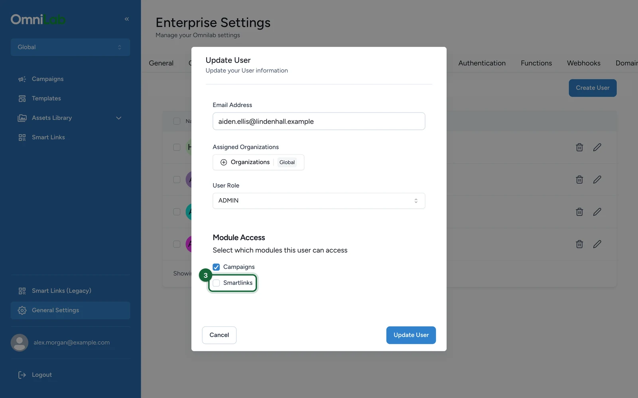638x398 pixels.
Task: Cancel the Update User dialog
Action: coord(219,335)
